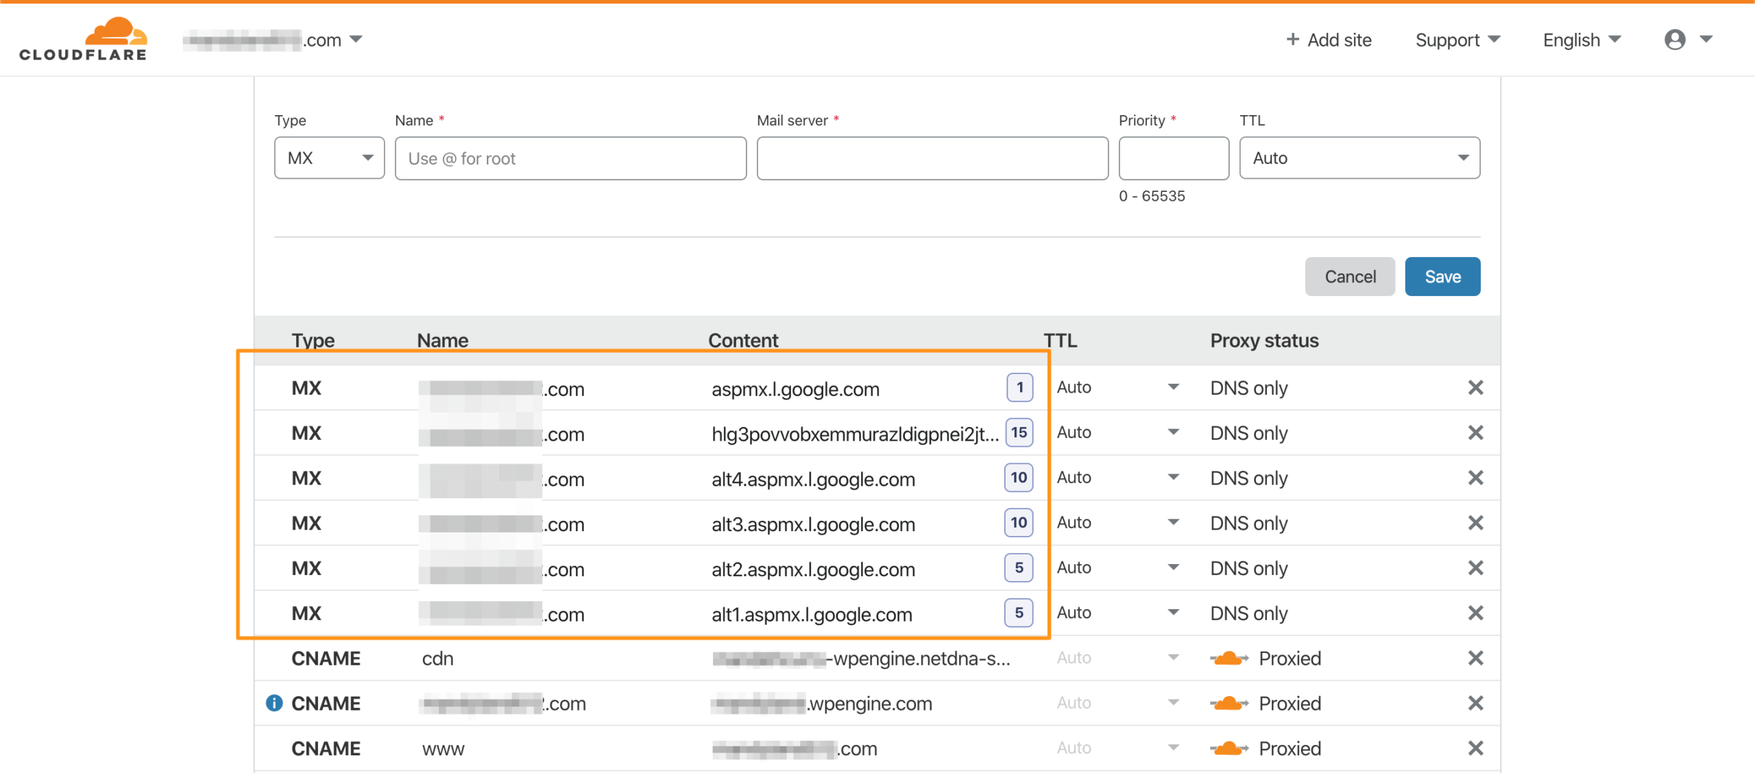Click the info icon beside CNAME row
Image resolution: width=1755 pixels, height=773 pixels.
[274, 703]
